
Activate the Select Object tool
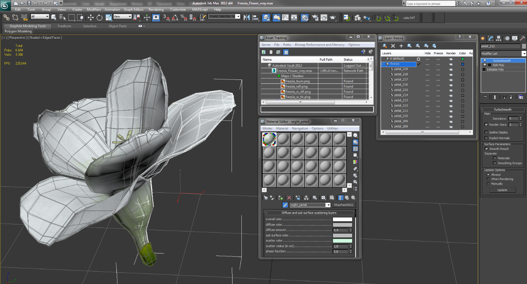[x=54, y=17]
